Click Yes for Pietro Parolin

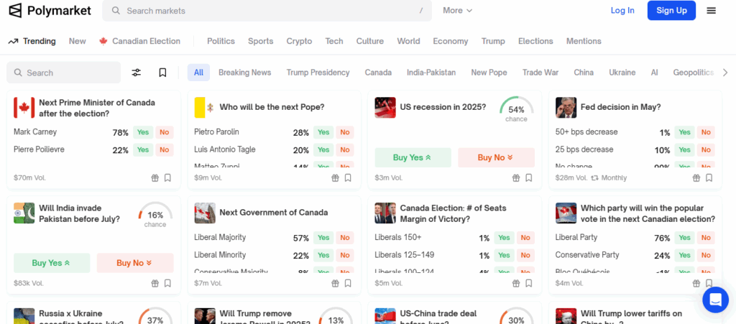323,132
